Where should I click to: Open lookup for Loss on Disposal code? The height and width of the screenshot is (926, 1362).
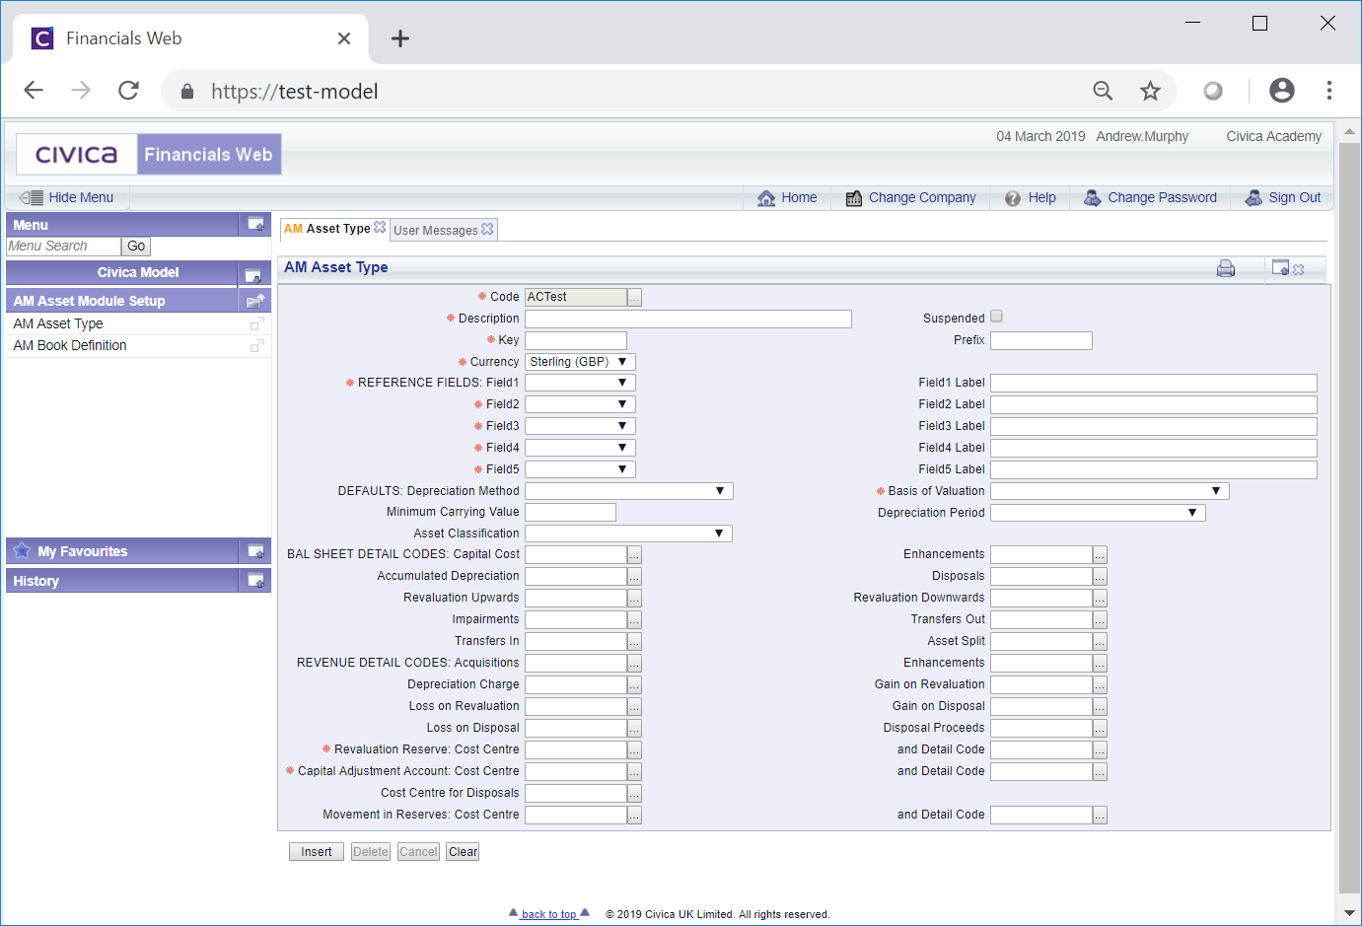(x=634, y=729)
